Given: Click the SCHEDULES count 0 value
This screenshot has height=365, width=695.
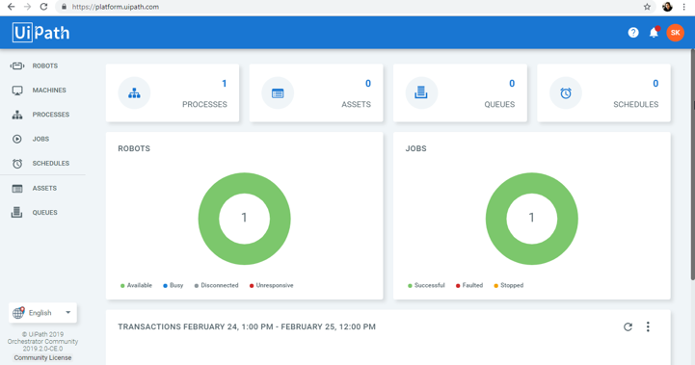Looking at the screenshot, I should point(655,83).
